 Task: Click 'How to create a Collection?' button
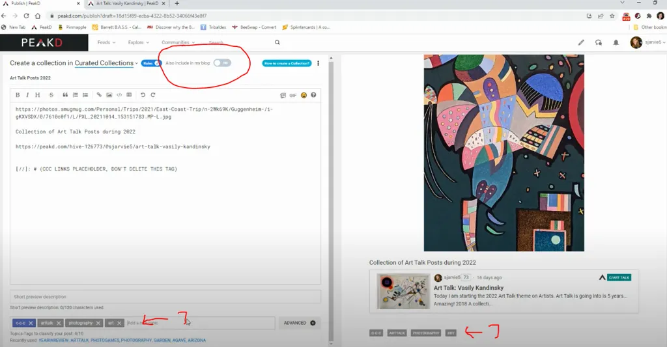coord(287,63)
